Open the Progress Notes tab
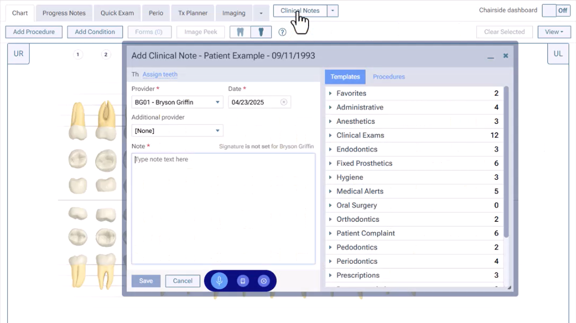Image resolution: width=576 pixels, height=323 pixels. click(x=64, y=13)
